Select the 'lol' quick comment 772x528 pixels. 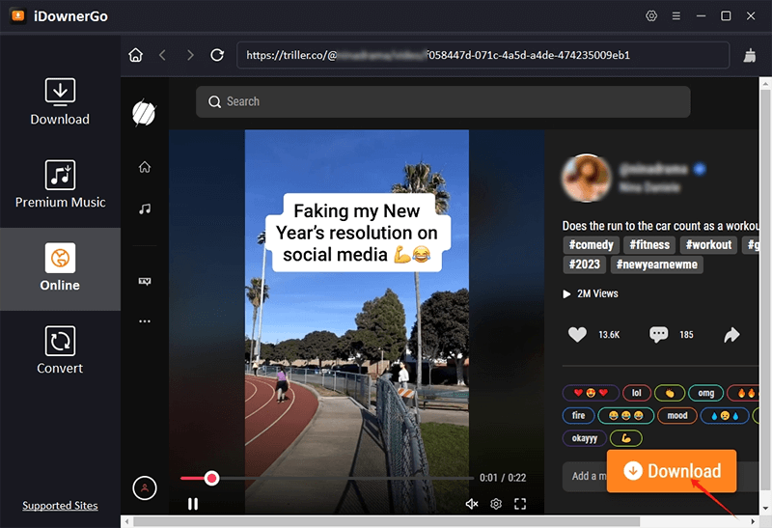[x=637, y=393]
